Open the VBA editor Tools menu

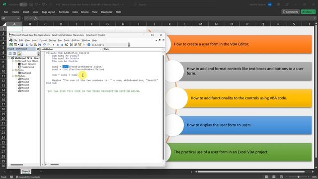click(x=67, y=40)
